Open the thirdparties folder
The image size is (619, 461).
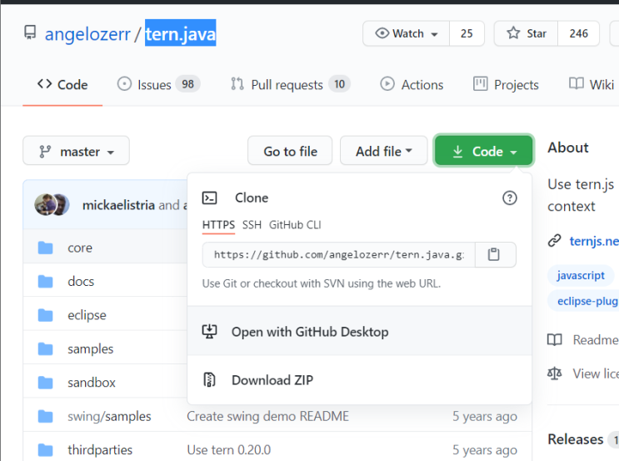pyautogui.click(x=100, y=450)
